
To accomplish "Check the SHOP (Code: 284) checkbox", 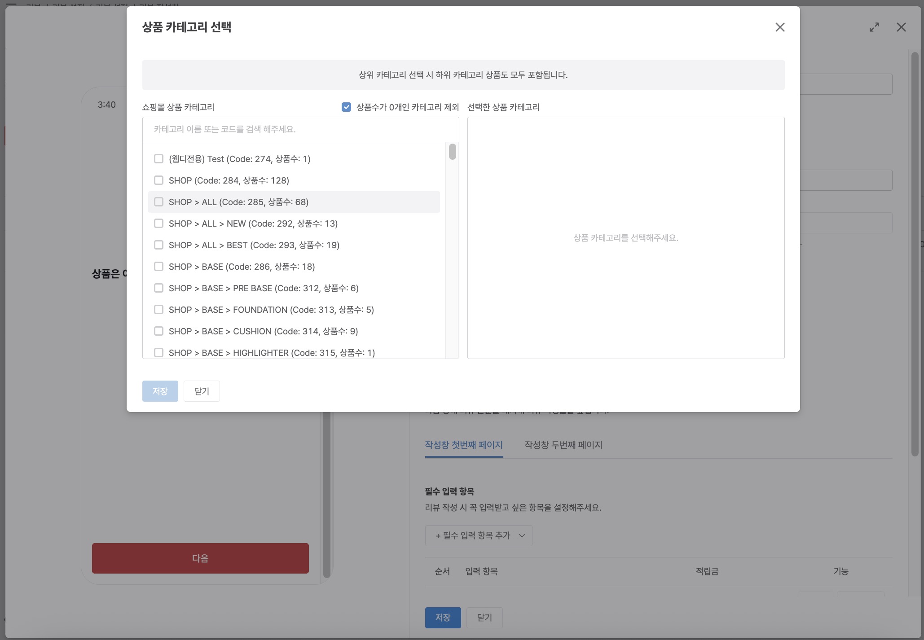I will [x=158, y=180].
